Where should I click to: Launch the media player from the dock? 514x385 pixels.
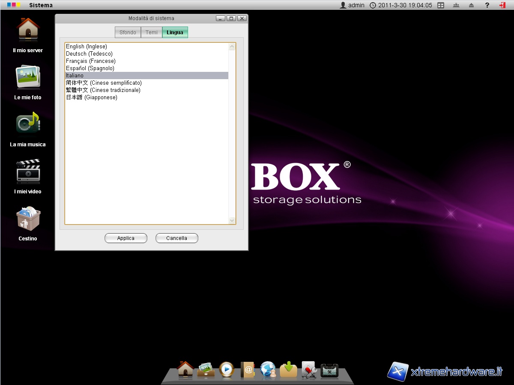227,370
